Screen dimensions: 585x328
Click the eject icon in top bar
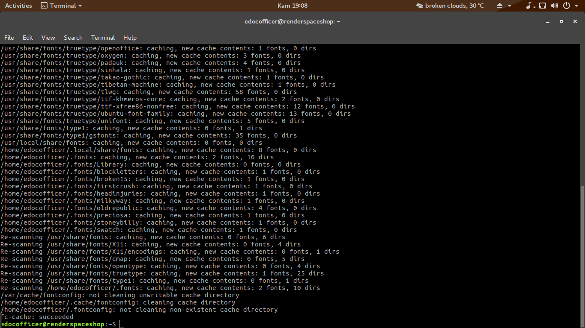click(x=499, y=6)
